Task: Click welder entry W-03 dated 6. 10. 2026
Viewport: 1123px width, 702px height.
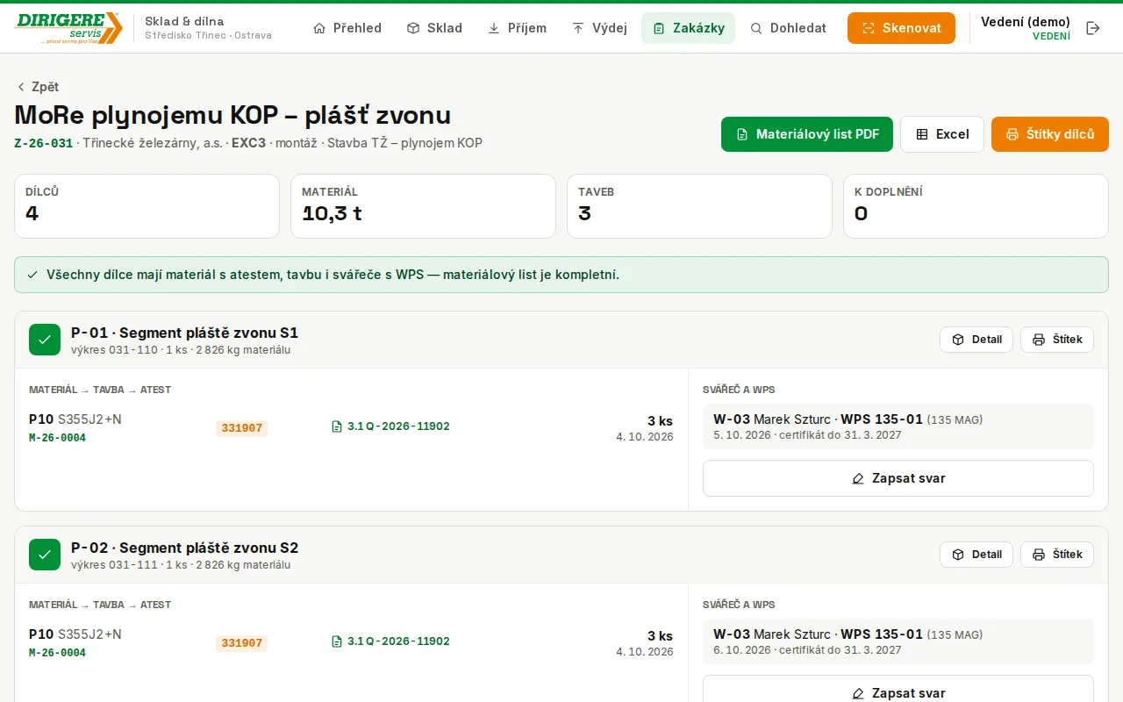Action: tap(898, 641)
